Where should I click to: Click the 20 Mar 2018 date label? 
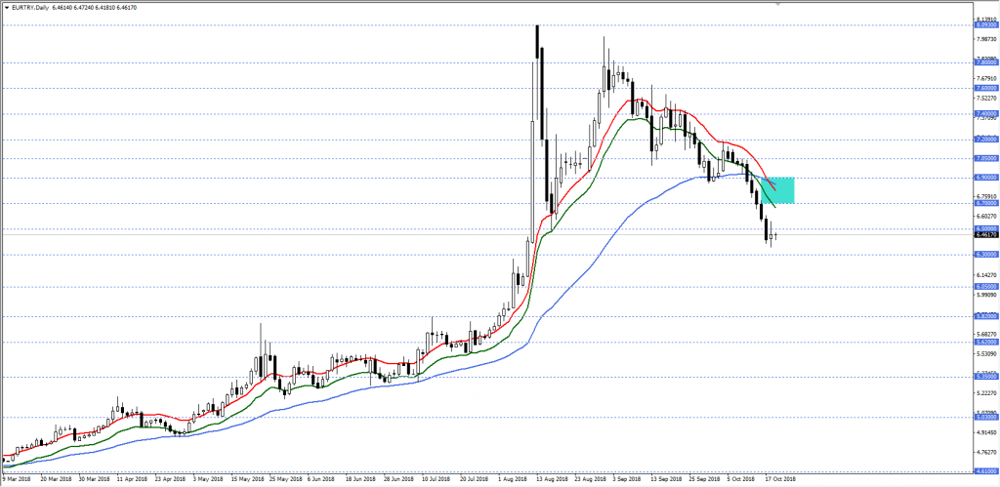[56, 478]
